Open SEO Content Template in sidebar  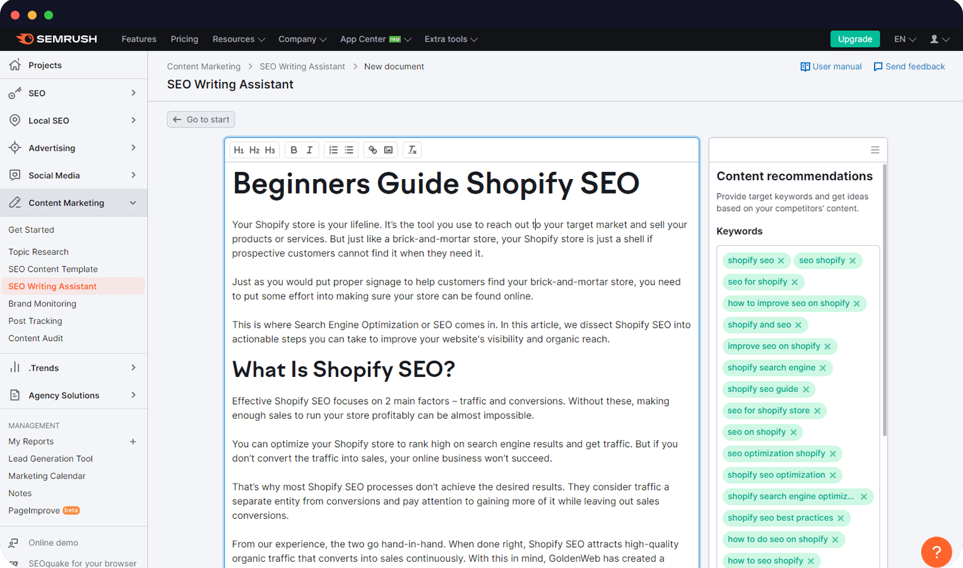53,269
